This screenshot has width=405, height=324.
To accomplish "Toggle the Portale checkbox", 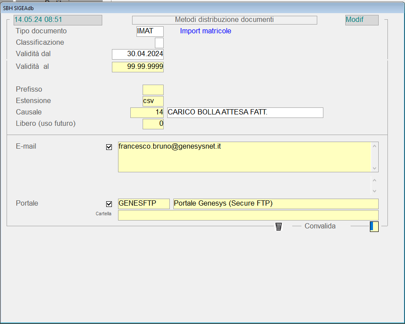I will (109, 204).
